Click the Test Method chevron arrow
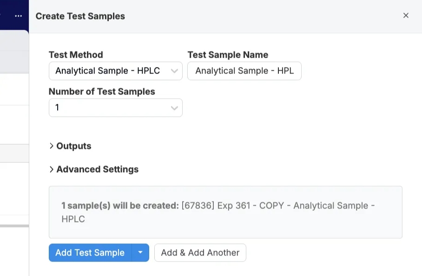Image resolution: width=422 pixels, height=276 pixels. (x=174, y=71)
